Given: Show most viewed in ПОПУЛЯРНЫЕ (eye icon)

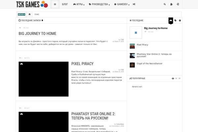Looking at the screenshot, I should coord(173,79).
